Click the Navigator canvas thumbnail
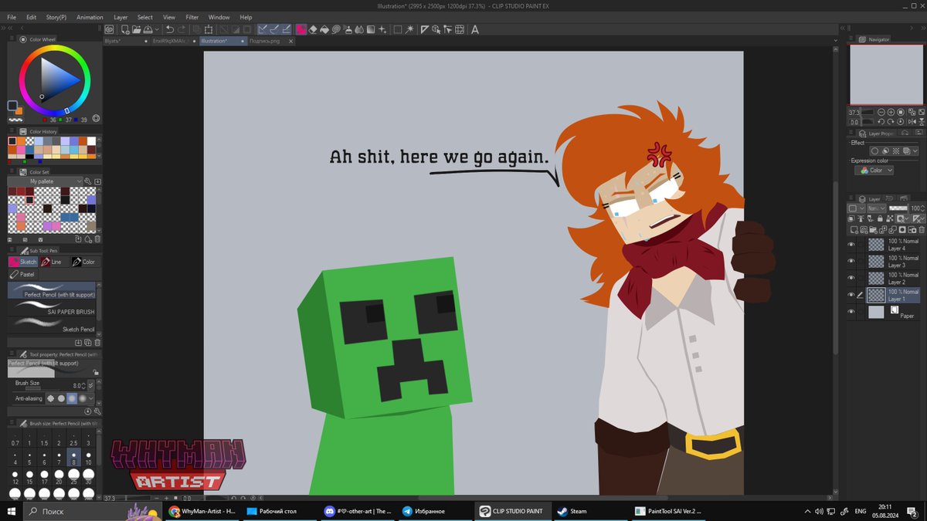 tap(886, 74)
